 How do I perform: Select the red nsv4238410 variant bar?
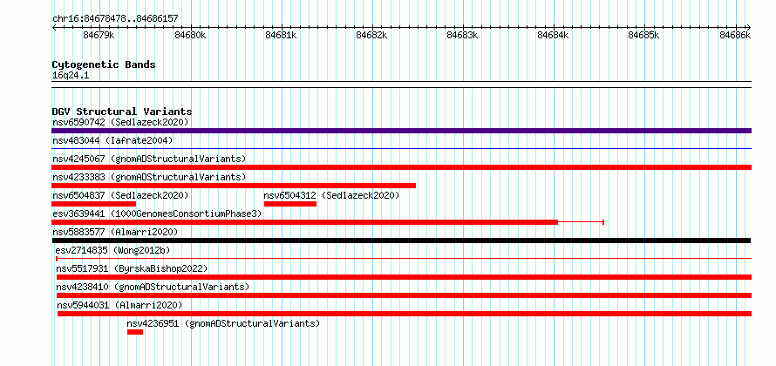404,295
